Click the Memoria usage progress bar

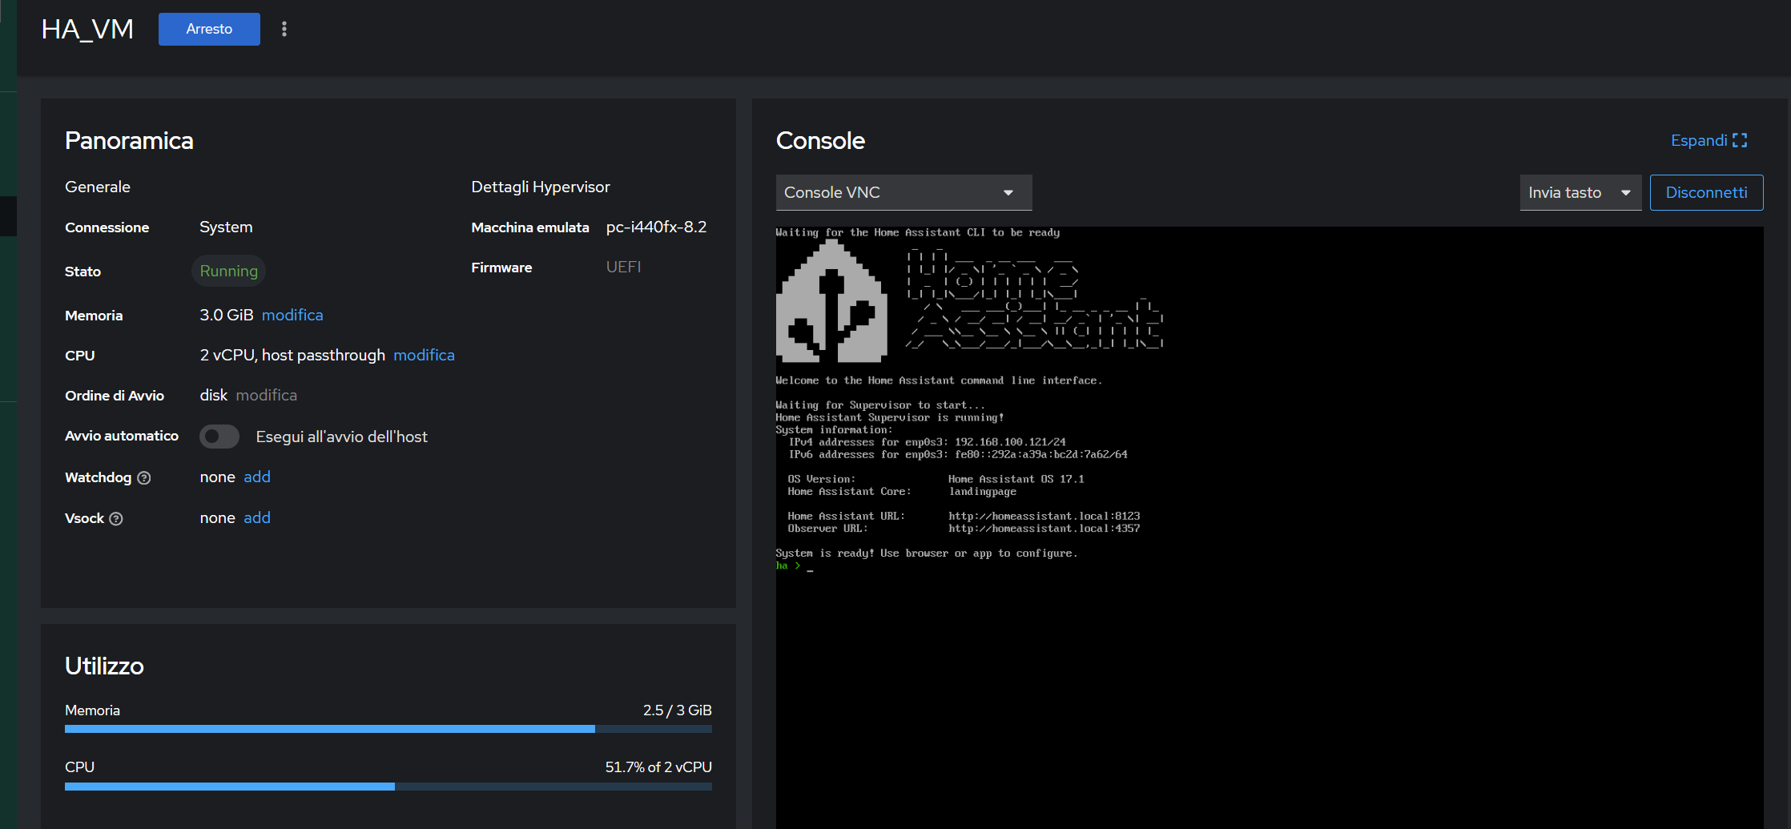point(388,729)
